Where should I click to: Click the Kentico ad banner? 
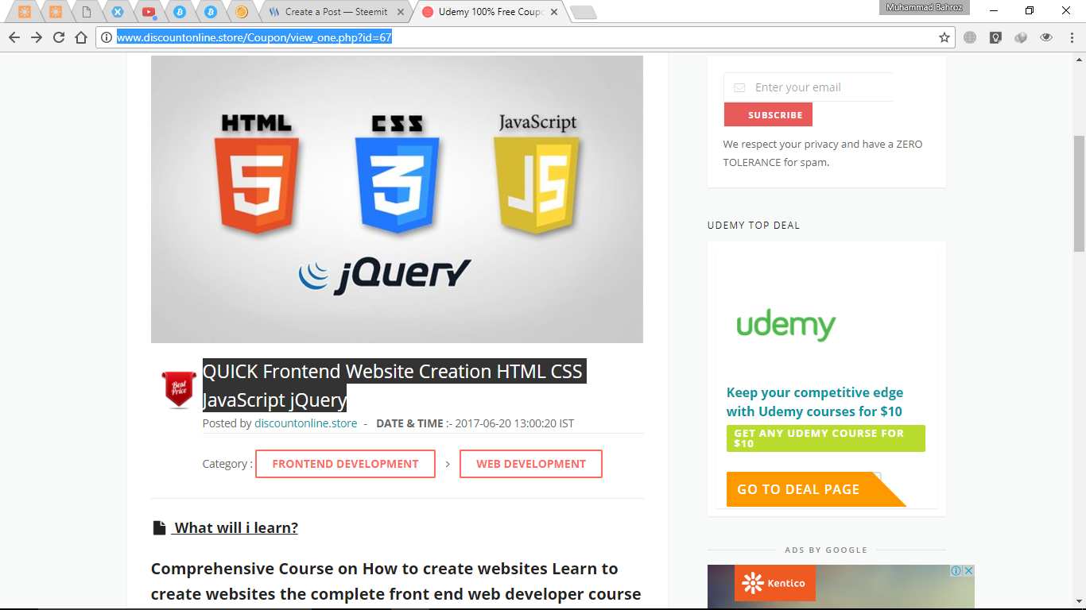coord(841,587)
